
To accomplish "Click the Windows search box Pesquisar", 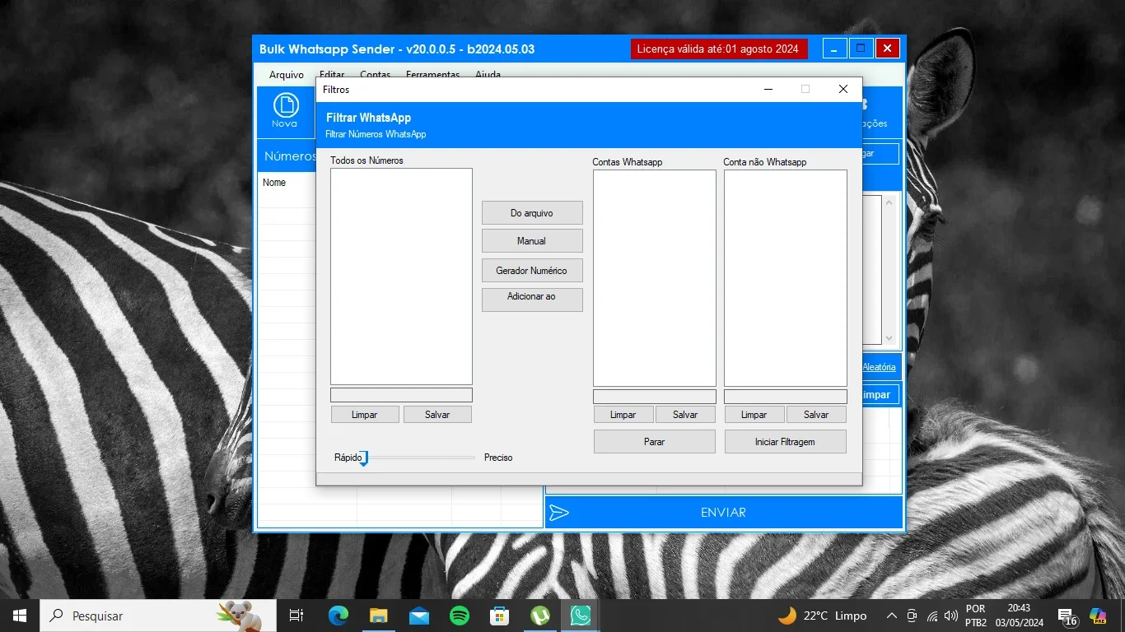I will tap(160, 616).
